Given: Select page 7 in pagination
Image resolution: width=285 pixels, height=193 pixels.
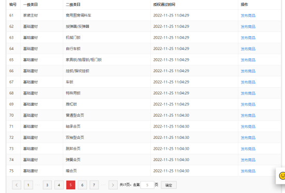Looking at the screenshot, I should (x=94, y=185).
